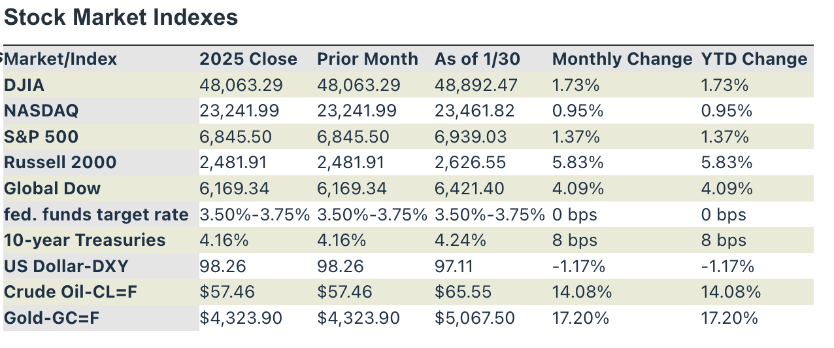834x348 pixels.
Task: Click the Stock Market Indexes heading
Action: click(121, 18)
